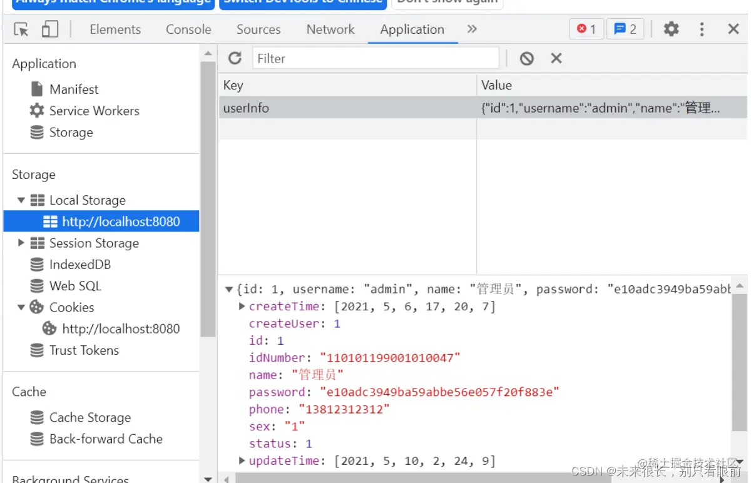This screenshot has width=751, height=483.
Task: Click the Key column header
Action: pos(347,85)
